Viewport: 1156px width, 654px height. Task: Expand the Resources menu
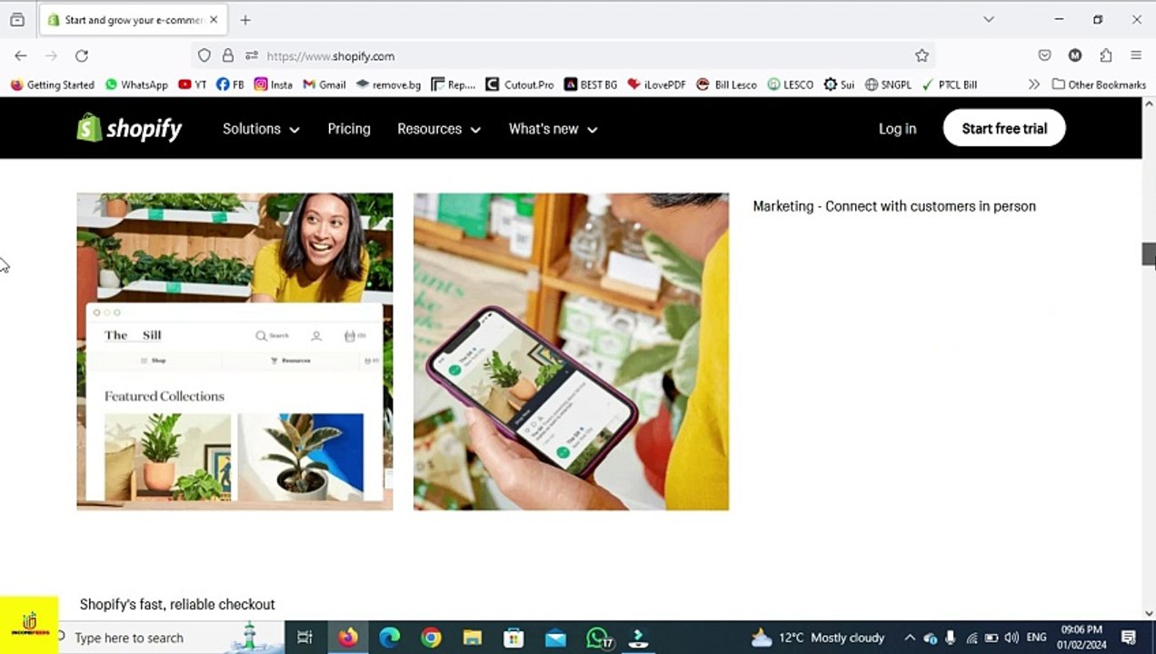point(439,129)
